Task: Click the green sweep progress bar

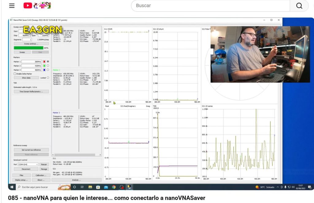Action: (x=29, y=48)
